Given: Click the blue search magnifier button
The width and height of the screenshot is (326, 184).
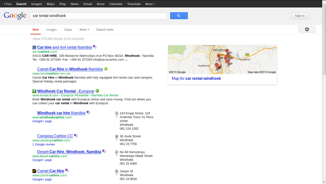Looking at the screenshot, I should click(x=179, y=15).
